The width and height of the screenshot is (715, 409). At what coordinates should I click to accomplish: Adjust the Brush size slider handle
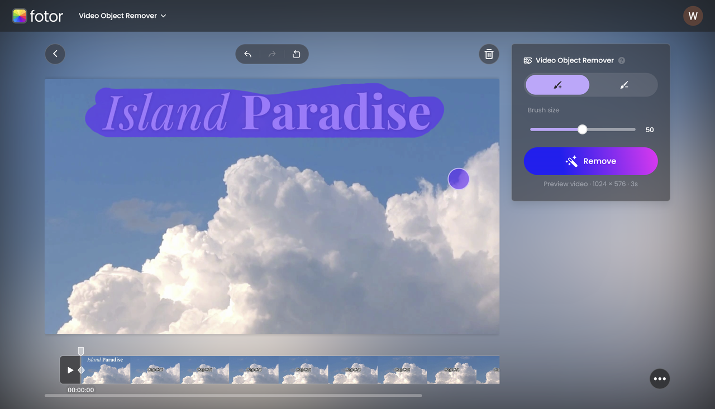583,129
